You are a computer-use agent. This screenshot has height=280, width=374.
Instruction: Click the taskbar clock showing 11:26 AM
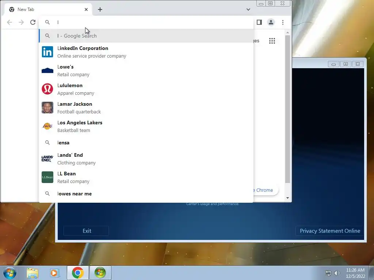coord(355,273)
